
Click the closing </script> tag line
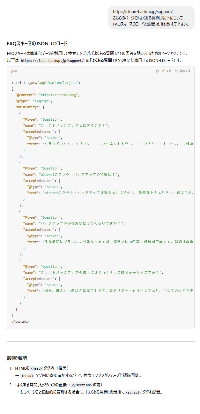(20, 321)
